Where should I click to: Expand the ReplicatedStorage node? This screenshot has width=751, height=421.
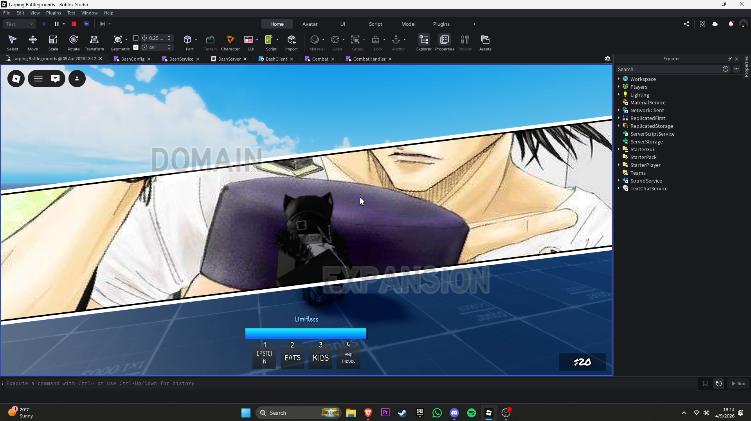tap(619, 125)
